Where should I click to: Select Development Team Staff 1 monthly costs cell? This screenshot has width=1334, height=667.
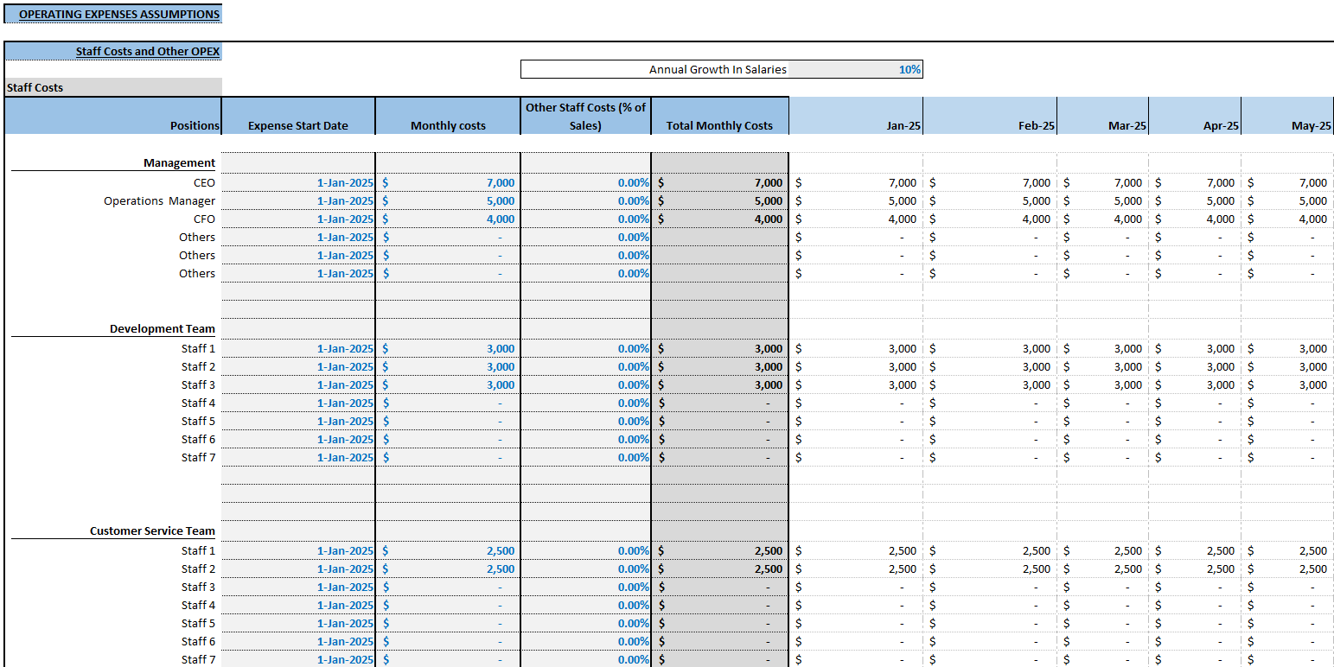448,348
